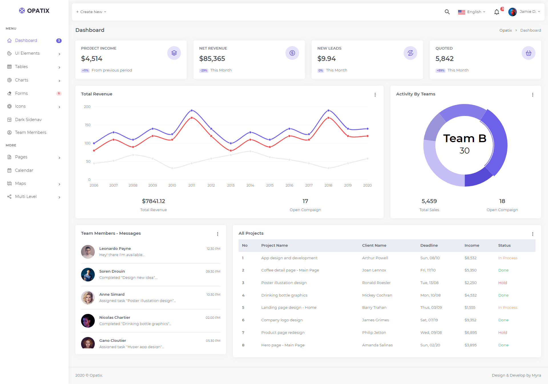Click the Opatix breadcrumb link
The width and height of the screenshot is (548, 384).
pos(505,30)
